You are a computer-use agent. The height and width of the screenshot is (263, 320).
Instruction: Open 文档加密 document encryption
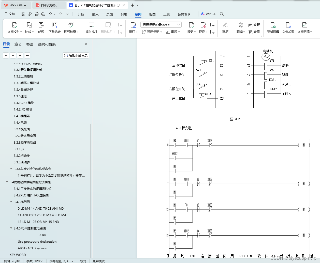click(x=288, y=28)
